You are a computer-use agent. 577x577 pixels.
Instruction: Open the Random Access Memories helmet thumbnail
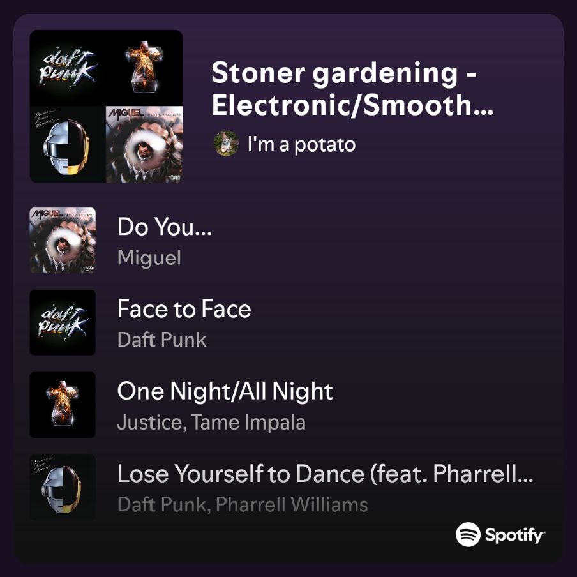pos(63,487)
